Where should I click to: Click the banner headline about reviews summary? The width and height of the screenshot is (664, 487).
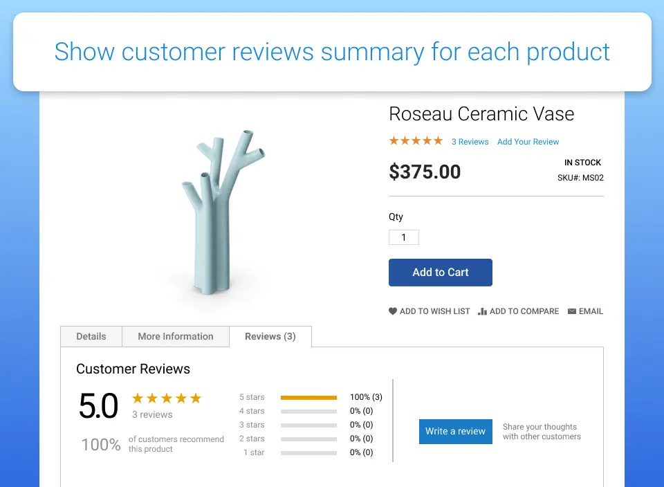point(332,52)
